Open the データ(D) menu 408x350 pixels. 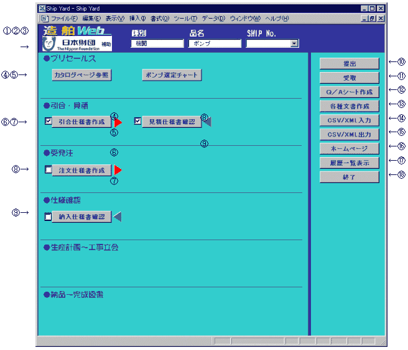click(x=213, y=19)
